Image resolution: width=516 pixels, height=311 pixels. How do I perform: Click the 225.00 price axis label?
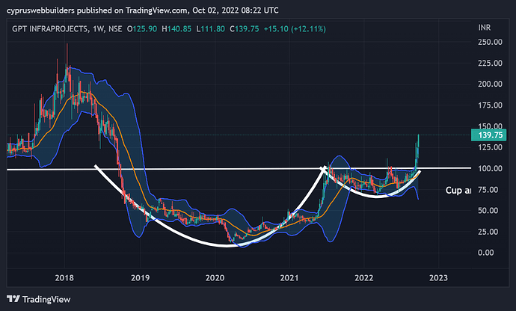(x=490, y=64)
